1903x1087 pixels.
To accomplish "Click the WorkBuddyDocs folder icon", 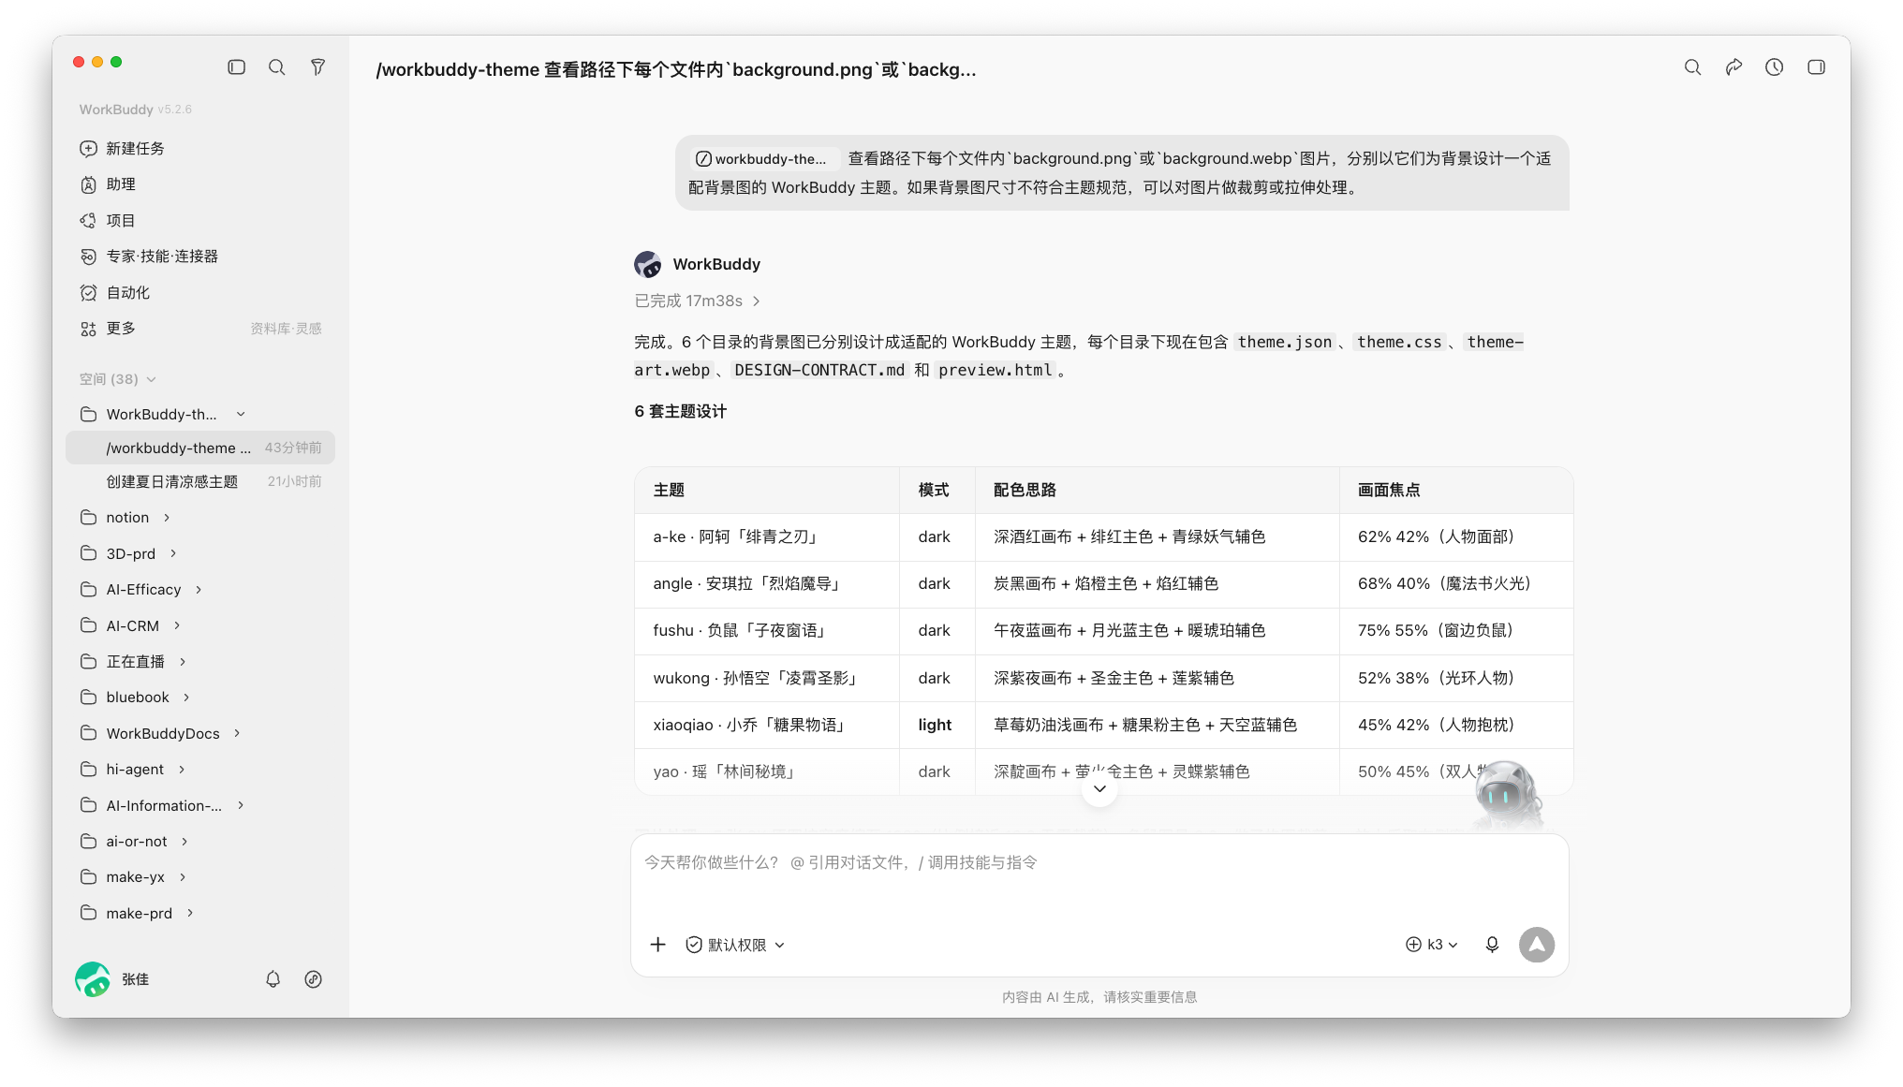I will coord(89,733).
